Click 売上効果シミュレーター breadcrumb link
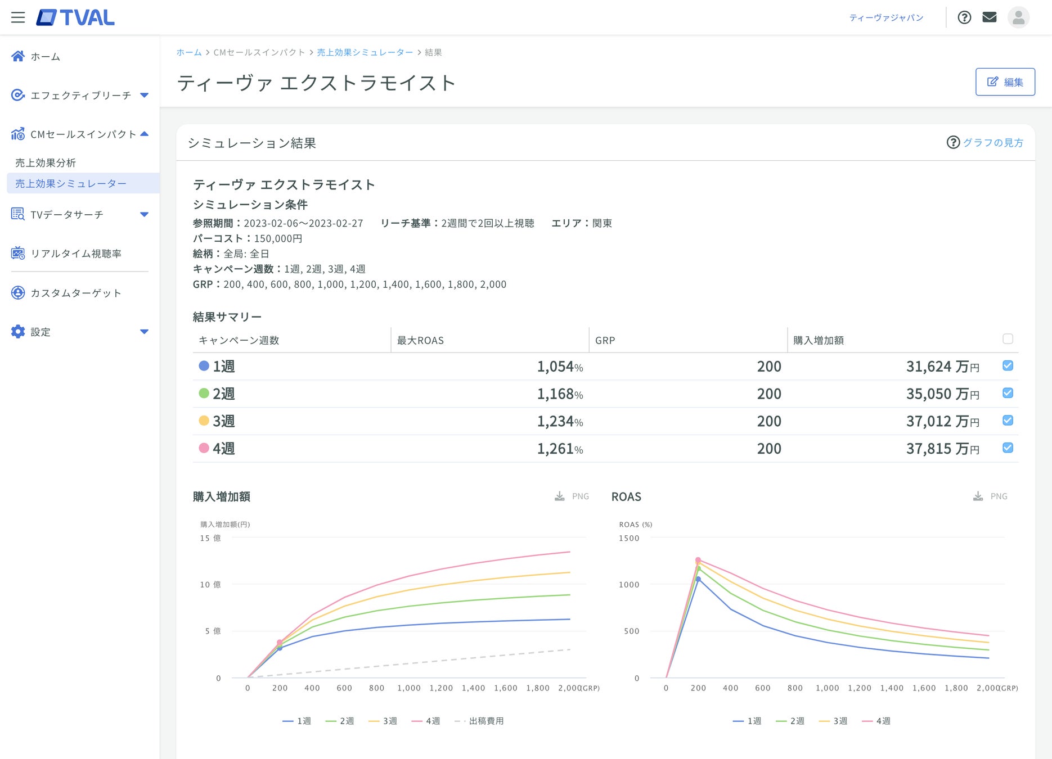Viewport: 1052px width, 759px height. pos(365,52)
